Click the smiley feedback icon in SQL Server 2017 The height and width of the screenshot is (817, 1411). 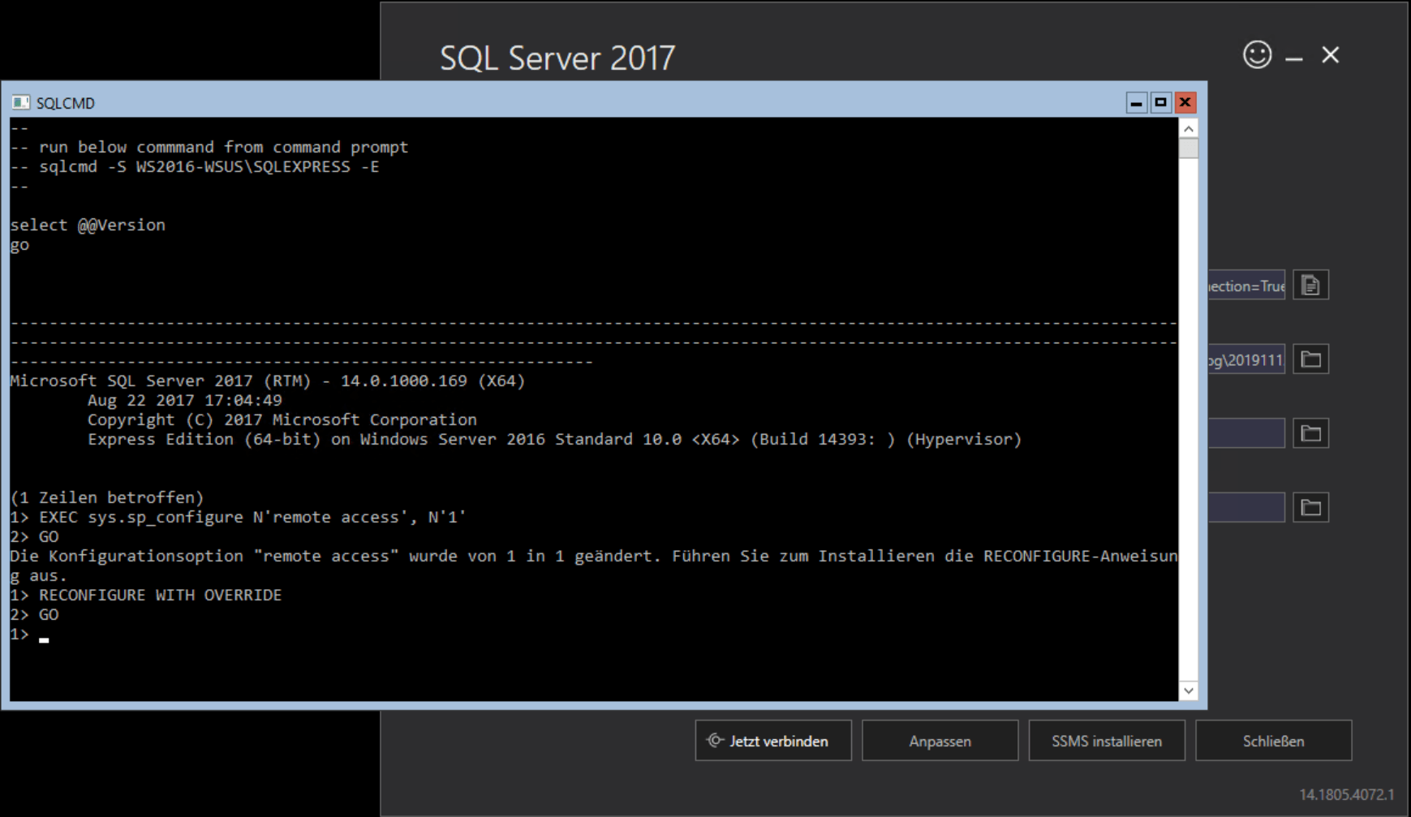click(1257, 55)
